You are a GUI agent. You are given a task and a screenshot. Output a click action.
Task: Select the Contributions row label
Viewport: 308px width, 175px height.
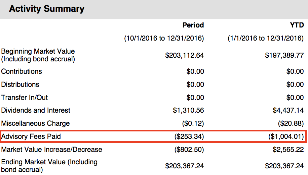point(22,71)
